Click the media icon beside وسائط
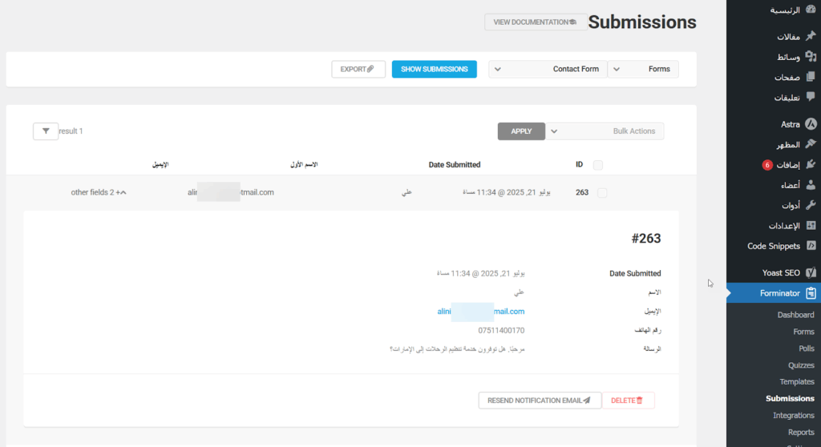821x447 pixels. point(811,57)
